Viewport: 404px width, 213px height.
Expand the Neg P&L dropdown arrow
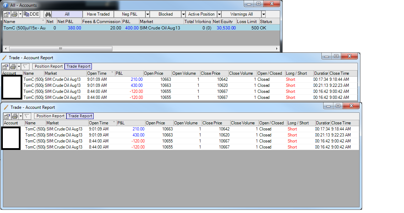pyautogui.click(x=148, y=14)
